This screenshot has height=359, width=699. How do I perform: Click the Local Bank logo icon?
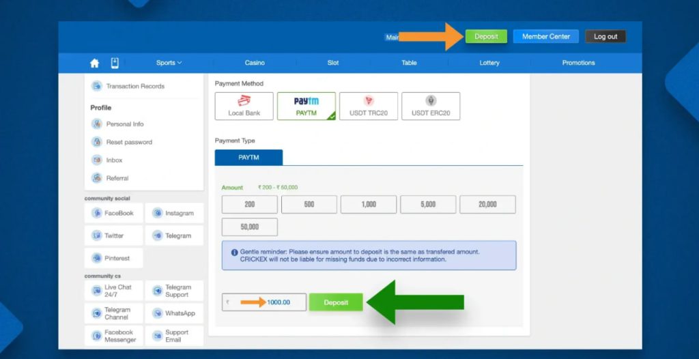pos(244,101)
